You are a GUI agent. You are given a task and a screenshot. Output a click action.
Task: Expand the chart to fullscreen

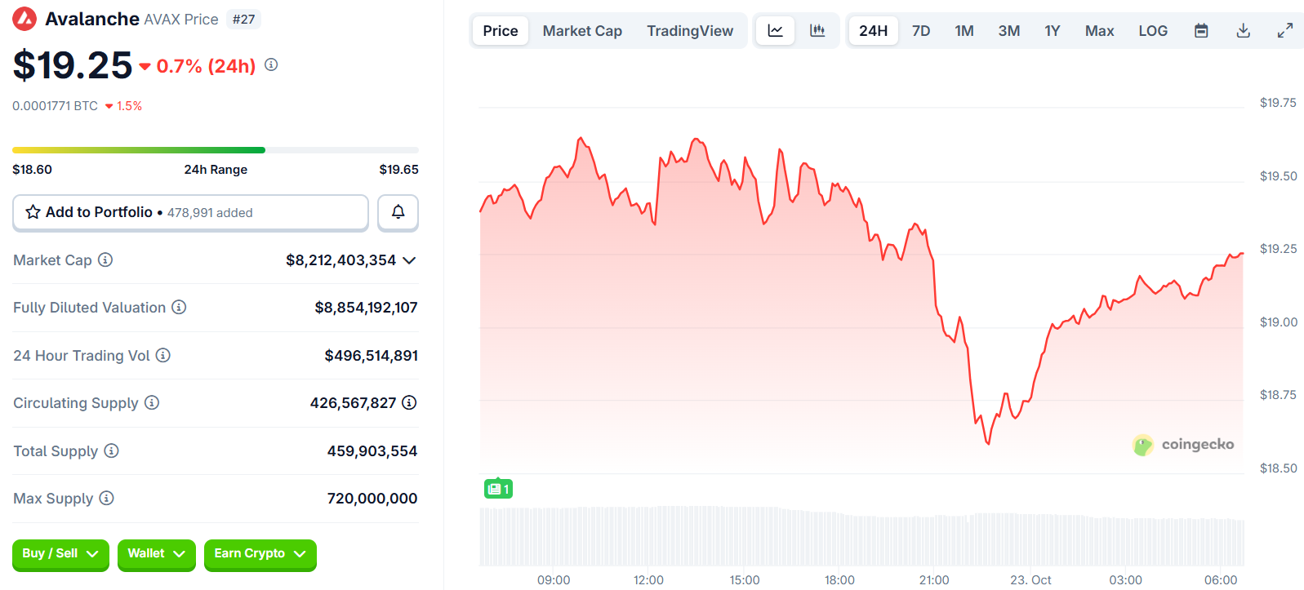[1284, 31]
